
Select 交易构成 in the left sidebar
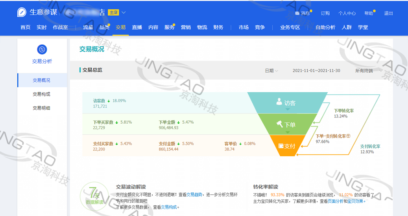(41, 94)
